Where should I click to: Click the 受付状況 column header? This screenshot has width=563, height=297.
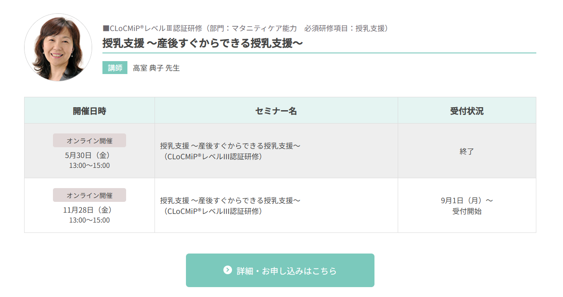click(467, 111)
